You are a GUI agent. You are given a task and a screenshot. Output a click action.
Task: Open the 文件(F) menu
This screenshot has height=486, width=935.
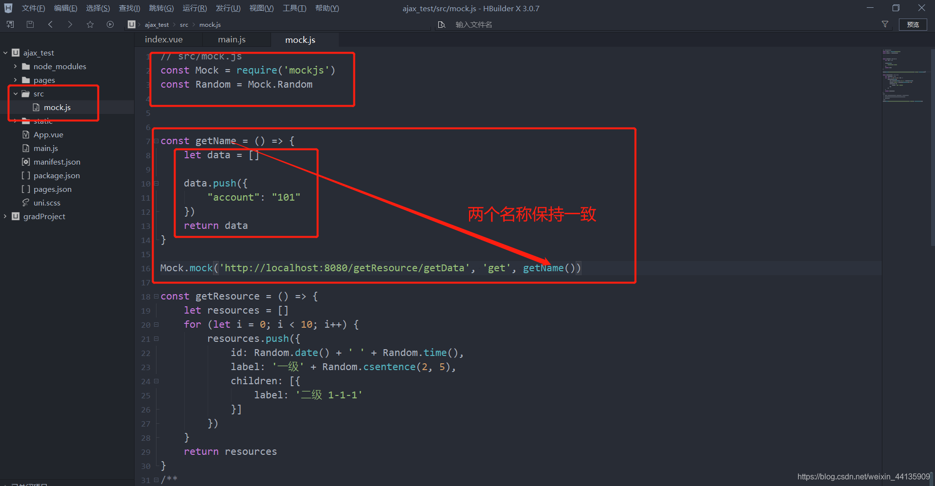coord(33,8)
